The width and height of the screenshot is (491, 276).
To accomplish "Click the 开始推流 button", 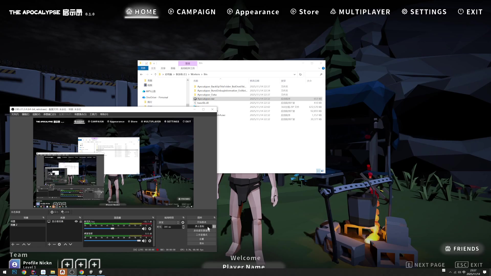I will click(202, 222).
